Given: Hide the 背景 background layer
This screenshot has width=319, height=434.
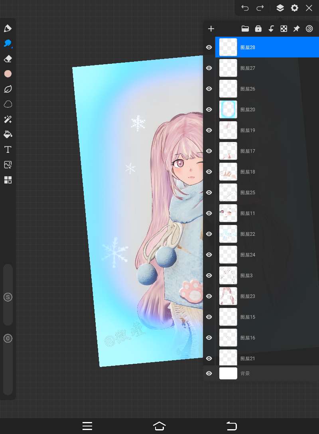Looking at the screenshot, I should coord(209,373).
